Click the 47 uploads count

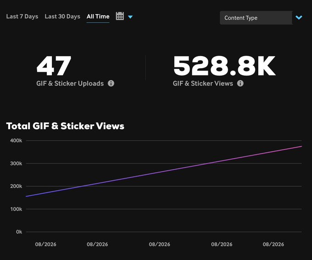pyautogui.click(x=54, y=66)
